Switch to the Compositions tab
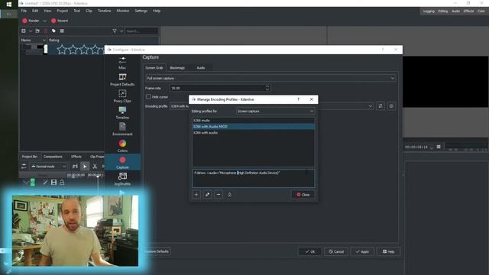Screen dimensions: 489x275 [53, 157]
